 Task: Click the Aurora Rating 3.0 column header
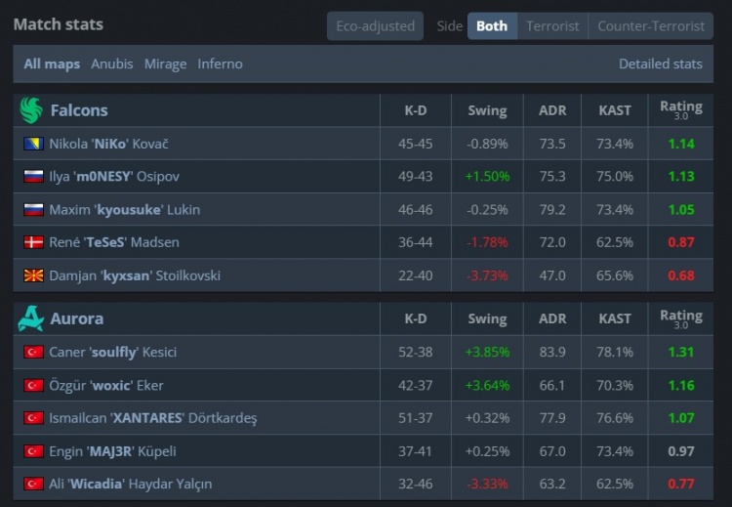[680, 318]
